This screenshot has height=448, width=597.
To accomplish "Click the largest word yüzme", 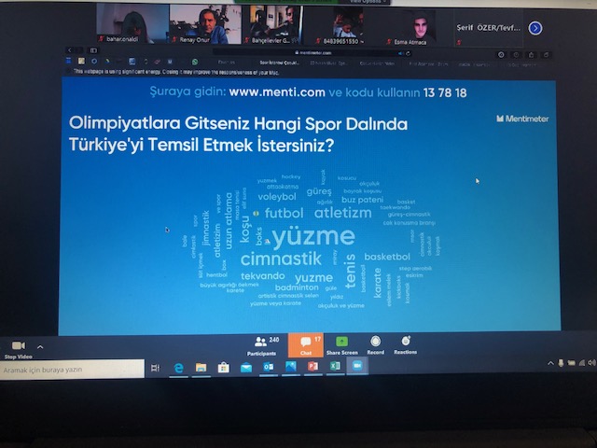I will [x=313, y=236].
